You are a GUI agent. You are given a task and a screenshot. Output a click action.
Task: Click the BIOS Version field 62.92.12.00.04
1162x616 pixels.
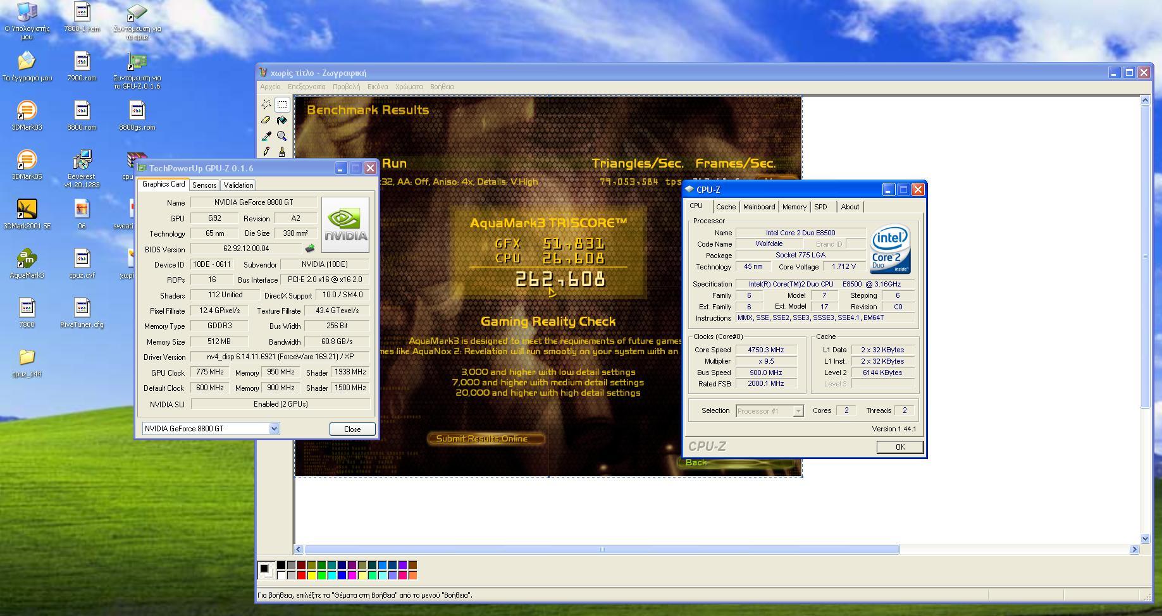246,249
